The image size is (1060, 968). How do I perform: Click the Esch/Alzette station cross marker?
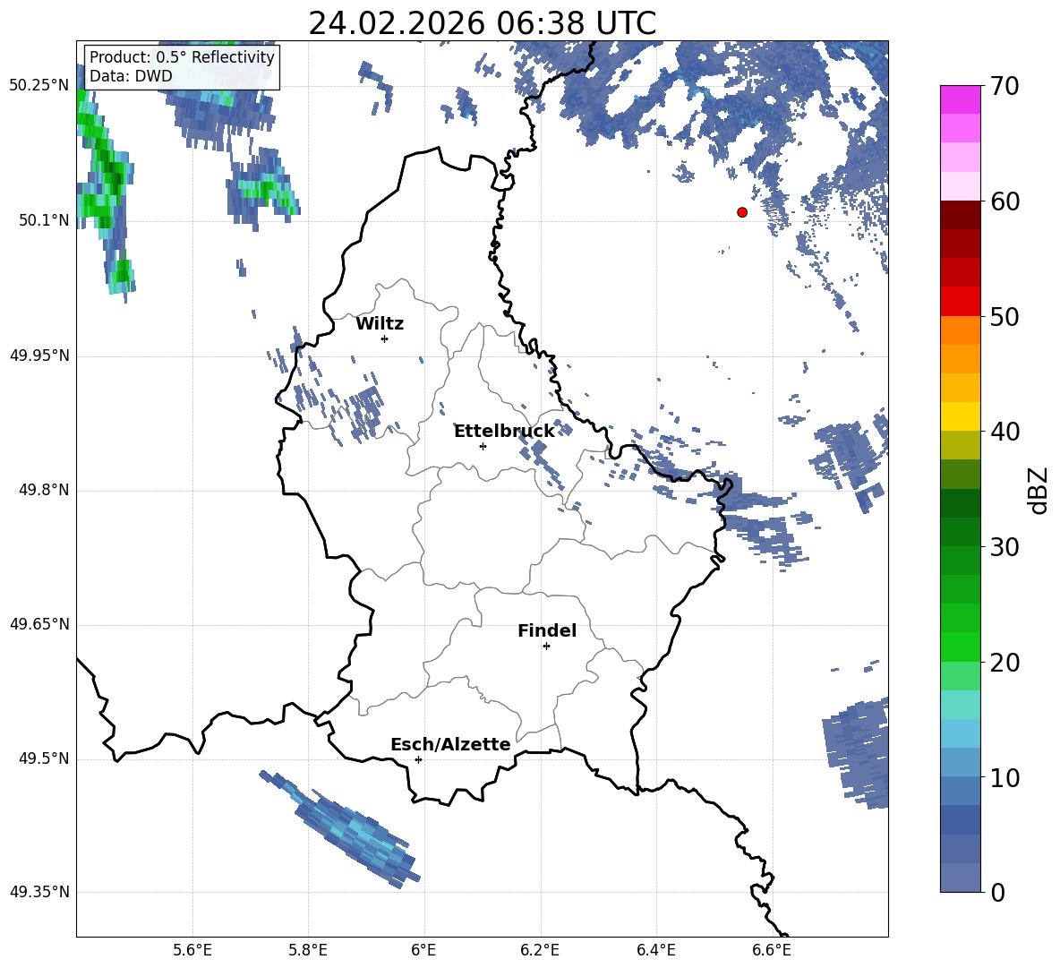point(418,759)
